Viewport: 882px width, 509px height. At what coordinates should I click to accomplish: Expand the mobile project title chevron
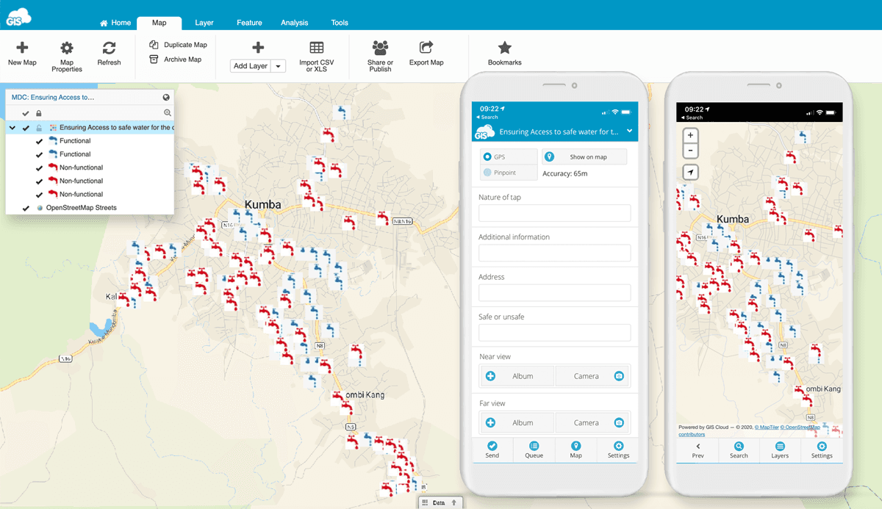630,131
